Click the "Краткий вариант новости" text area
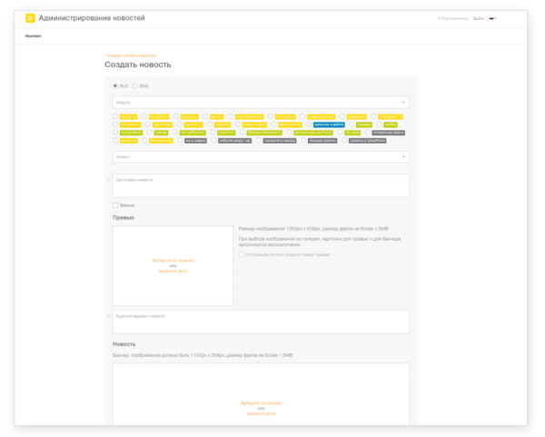Image resolution: width=545 pixels, height=437 pixels. pos(260,322)
